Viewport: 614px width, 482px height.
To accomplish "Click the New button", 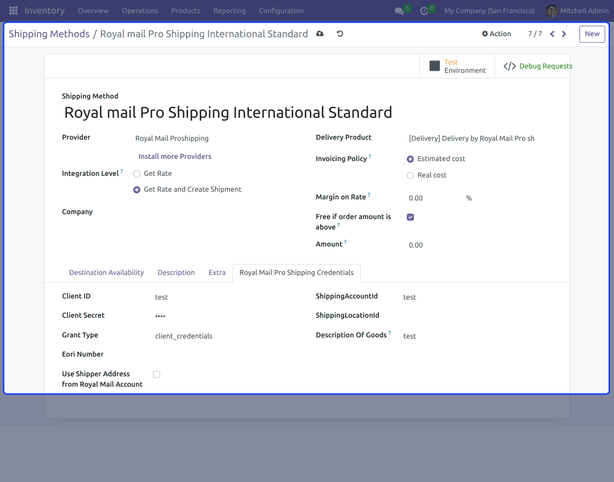I will 592,34.
